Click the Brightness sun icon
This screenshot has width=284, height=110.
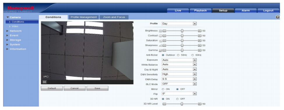tap(160, 31)
